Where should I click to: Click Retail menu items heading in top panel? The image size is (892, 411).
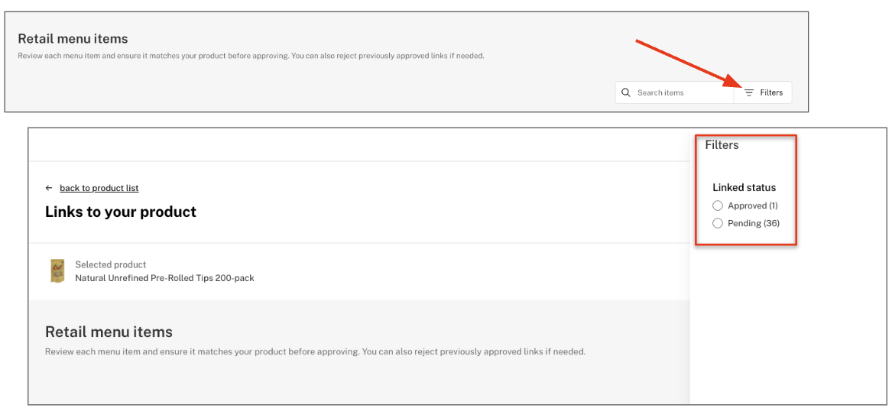[73, 39]
